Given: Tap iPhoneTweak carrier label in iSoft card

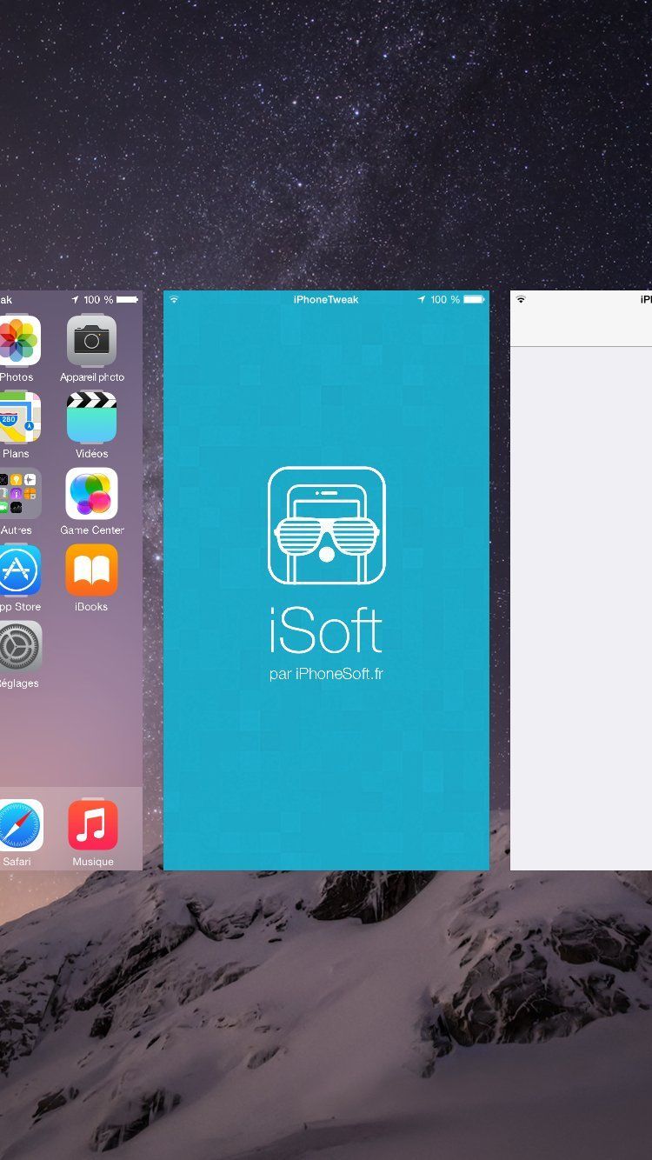Looking at the screenshot, I should [326, 300].
